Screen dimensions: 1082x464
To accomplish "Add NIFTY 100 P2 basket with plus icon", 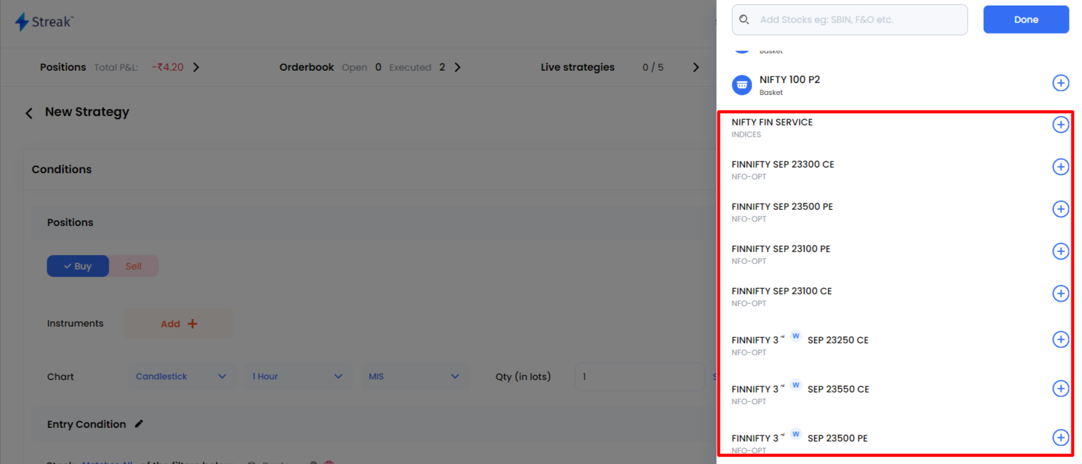I will pos(1060,83).
